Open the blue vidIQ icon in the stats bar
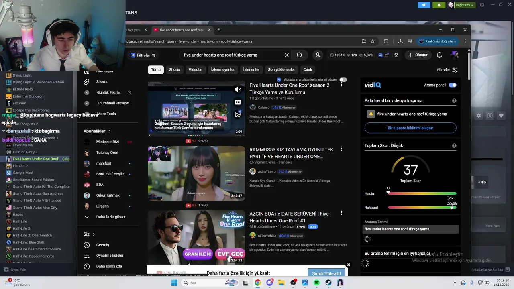This screenshot has width=514, height=289. click(381, 55)
